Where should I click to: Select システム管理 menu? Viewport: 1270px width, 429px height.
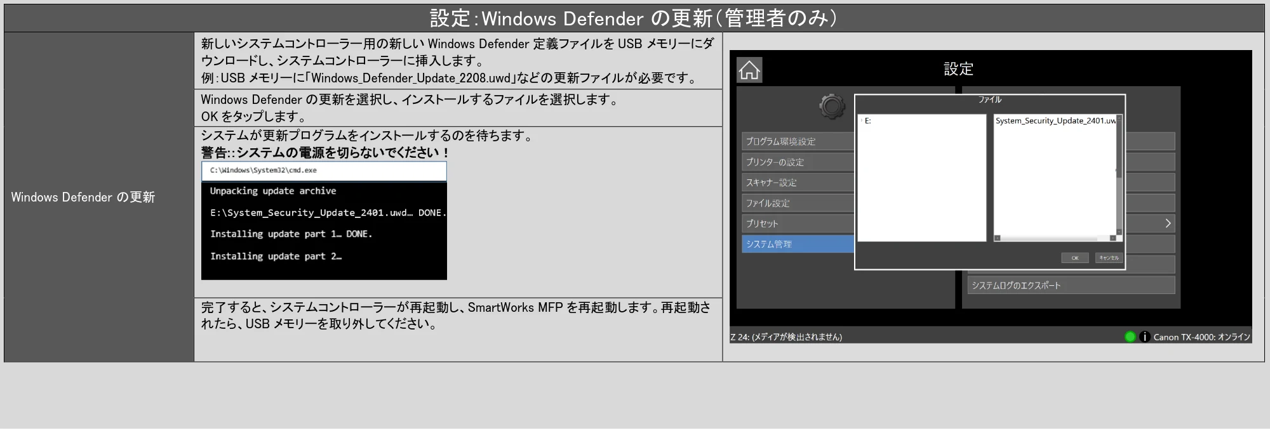pyautogui.click(x=798, y=244)
